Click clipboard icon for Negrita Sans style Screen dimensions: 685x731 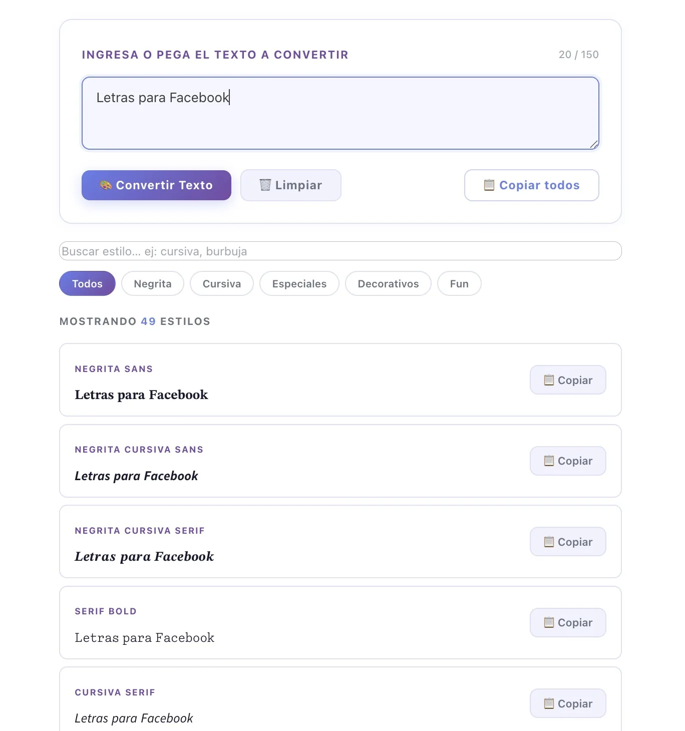549,380
